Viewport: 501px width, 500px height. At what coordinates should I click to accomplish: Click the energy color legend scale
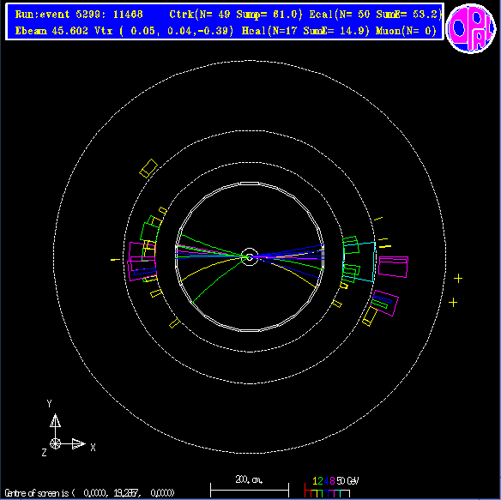tap(332, 487)
